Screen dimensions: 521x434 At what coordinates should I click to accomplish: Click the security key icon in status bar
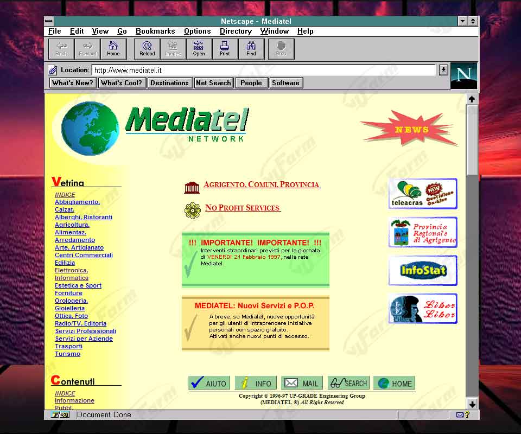[60, 415]
